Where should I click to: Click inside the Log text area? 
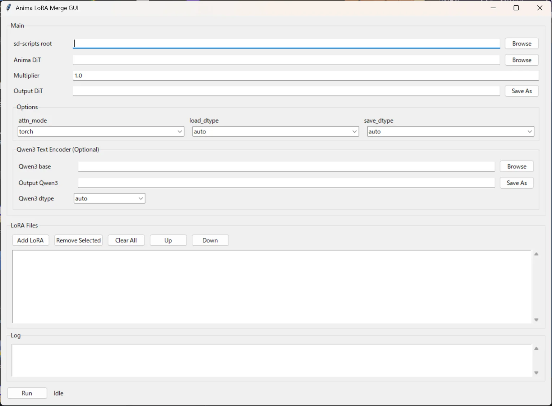(272, 360)
